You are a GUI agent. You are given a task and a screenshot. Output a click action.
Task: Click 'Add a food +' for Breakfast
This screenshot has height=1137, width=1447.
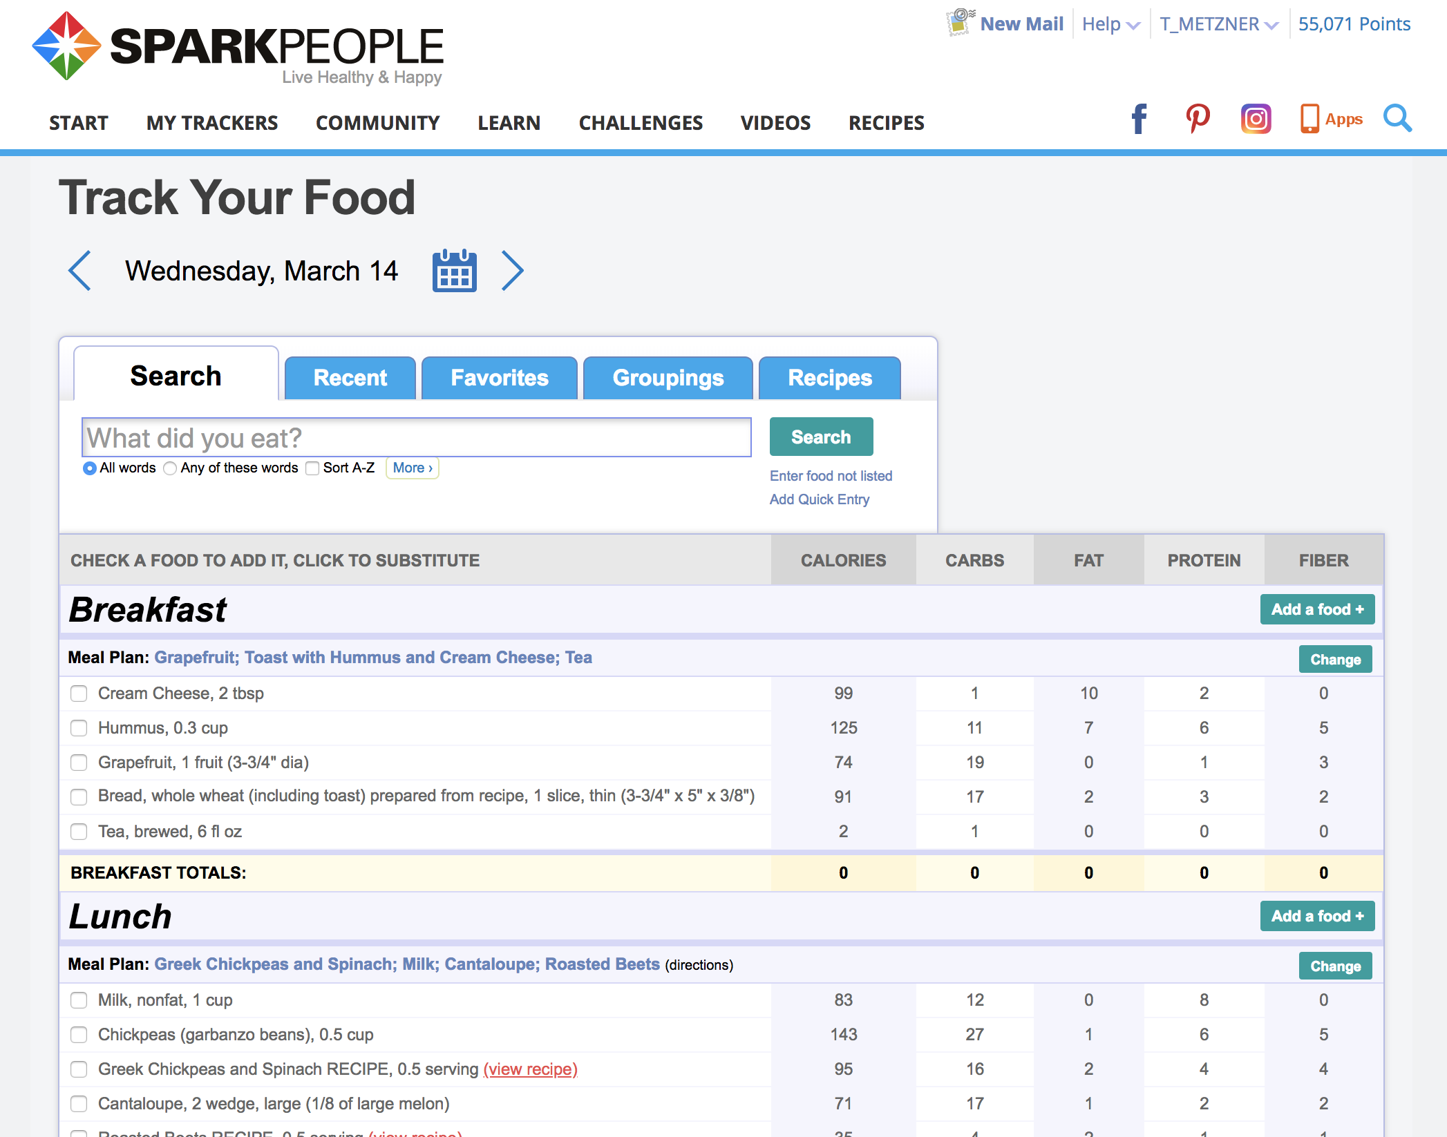pyautogui.click(x=1317, y=609)
